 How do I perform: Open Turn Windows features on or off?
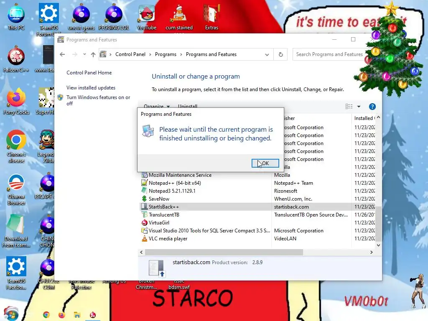point(98,100)
